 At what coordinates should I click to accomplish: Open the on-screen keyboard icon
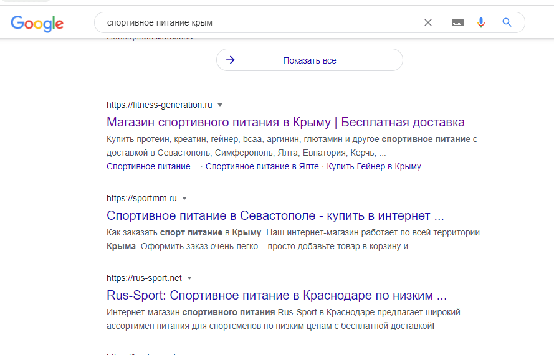point(457,22)
